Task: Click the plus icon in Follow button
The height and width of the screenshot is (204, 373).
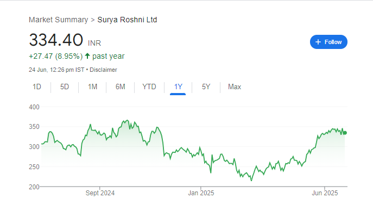Action: [x=318, y=42]
